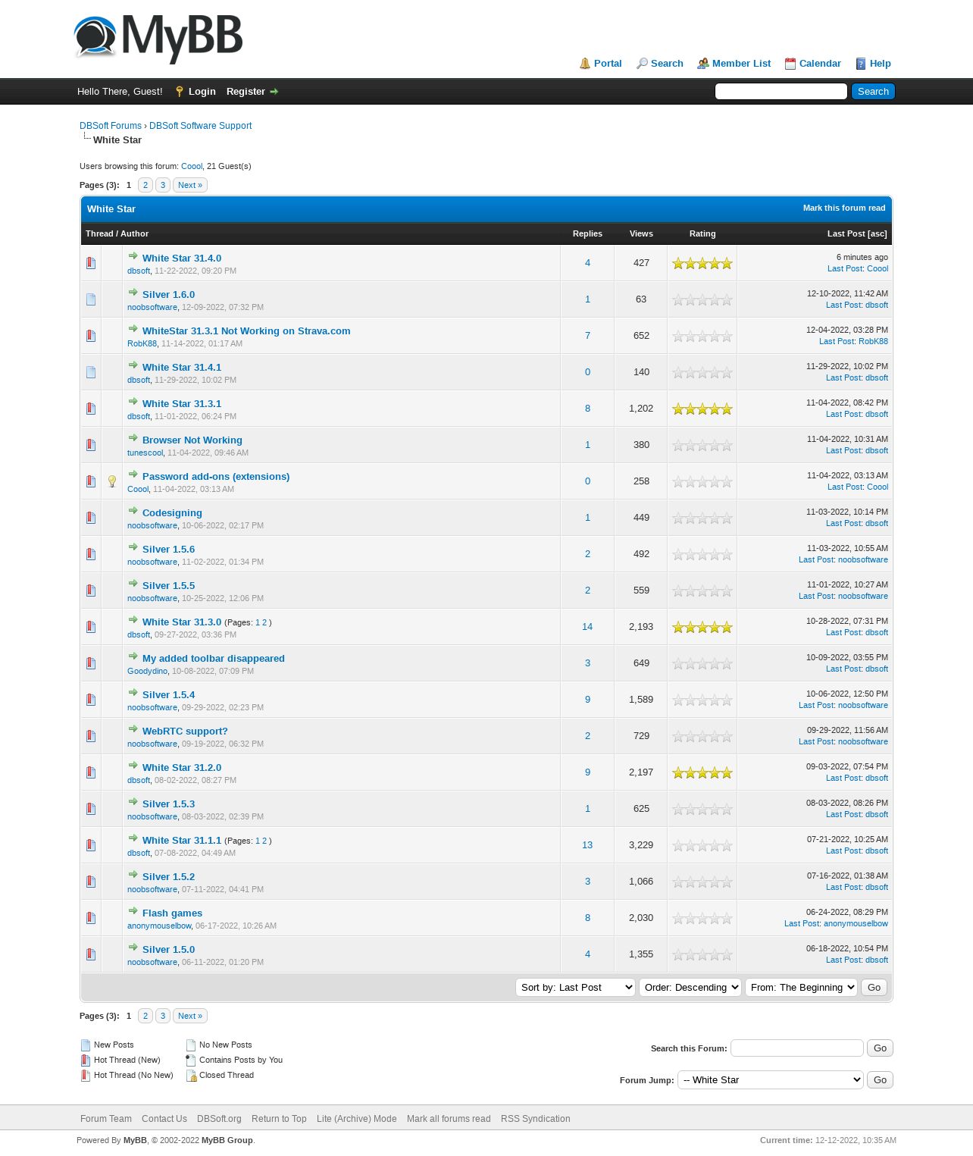Click Last Post column header sort link

pyautogui.click(x=846, y=233)
